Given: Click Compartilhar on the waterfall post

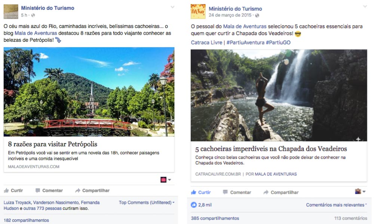Looking at the screenshot, I should click(281, 192).
